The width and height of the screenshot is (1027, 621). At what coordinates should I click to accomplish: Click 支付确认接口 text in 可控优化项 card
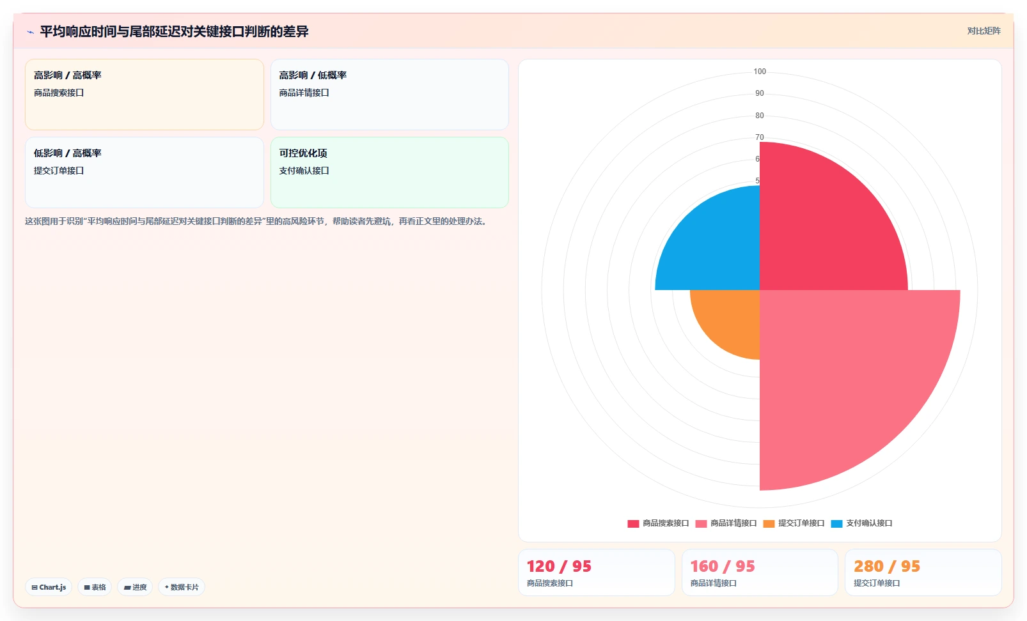coord(304,171)
